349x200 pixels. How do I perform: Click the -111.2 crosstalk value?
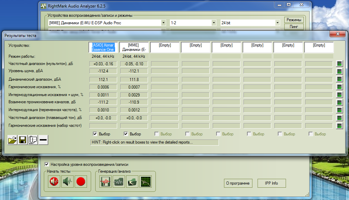(103, 102)
